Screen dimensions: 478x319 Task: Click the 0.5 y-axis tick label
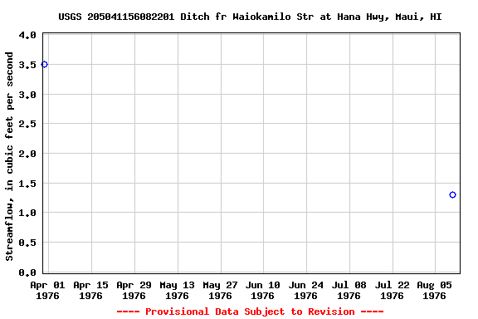click(27, 243)
